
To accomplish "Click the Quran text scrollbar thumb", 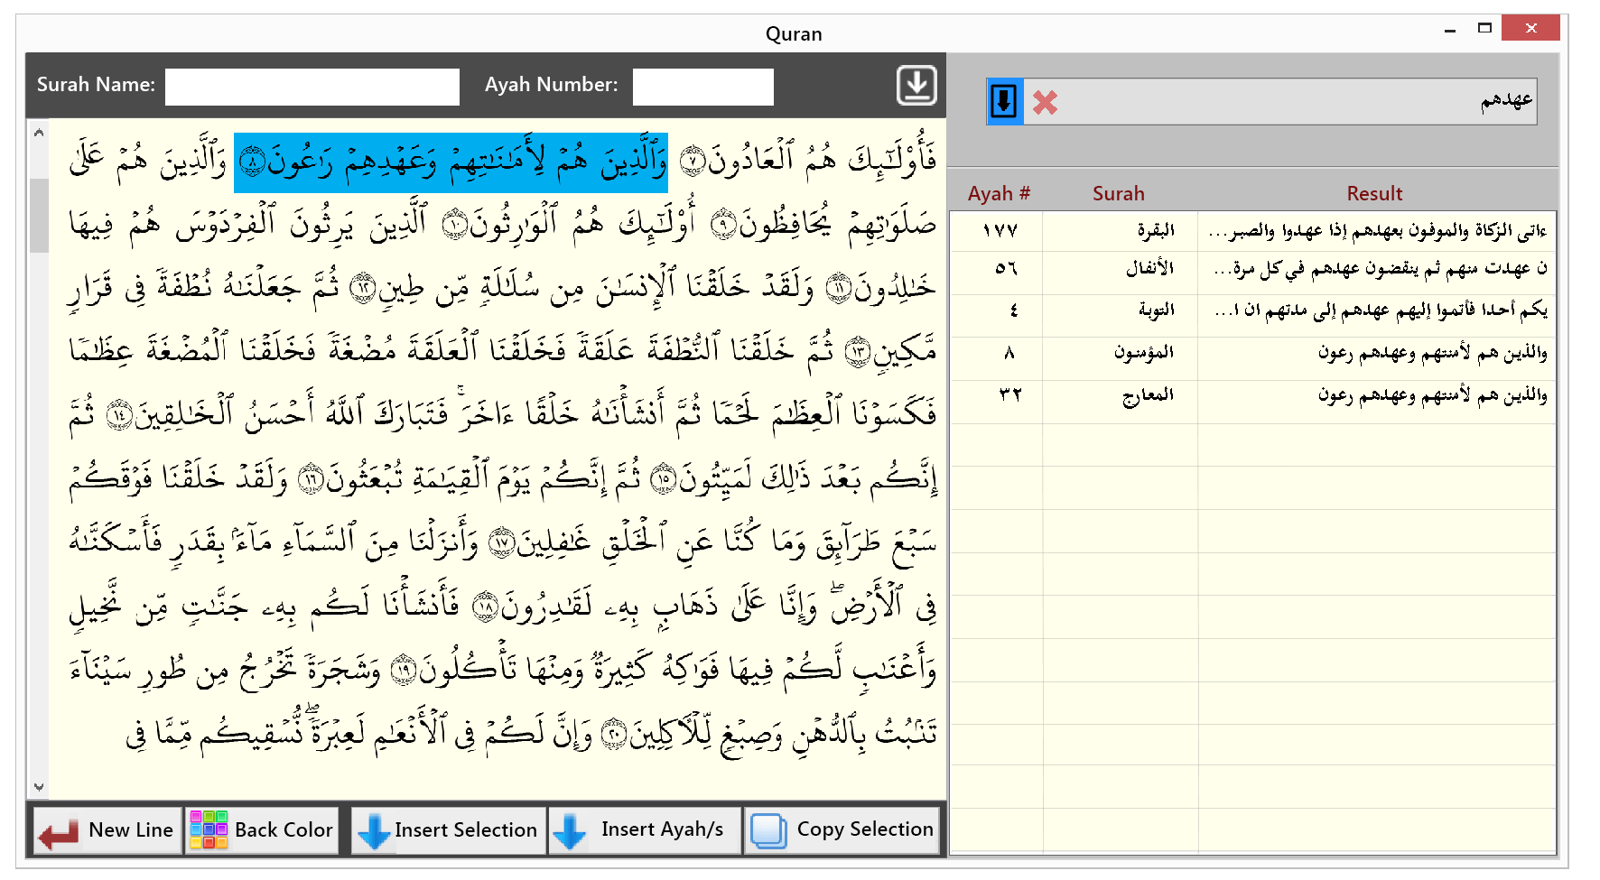I will click(x=39, y=216).
